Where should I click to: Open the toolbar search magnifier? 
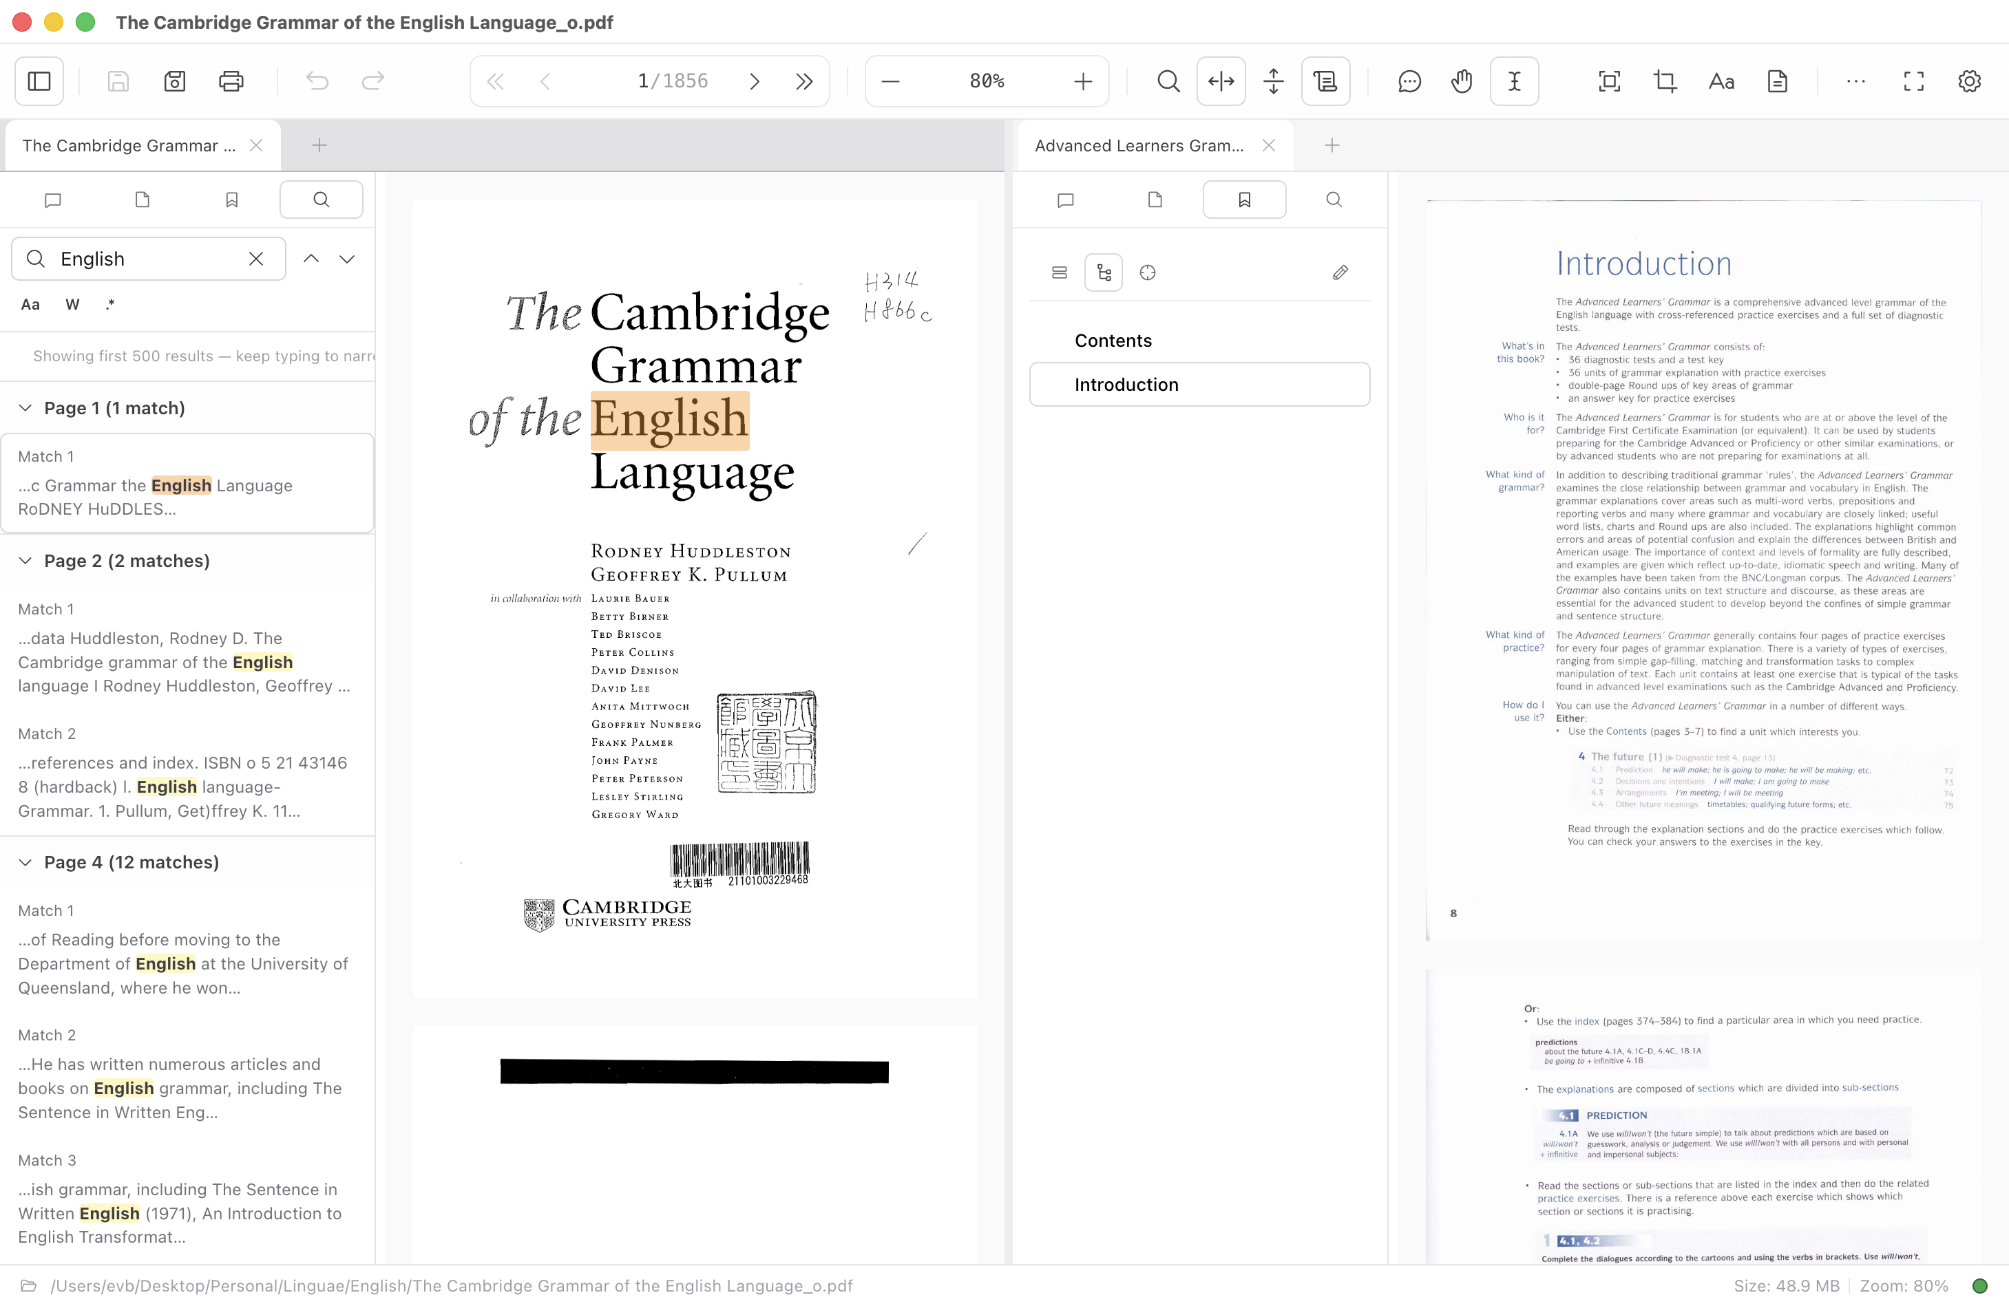click(x=1169, y=81)
